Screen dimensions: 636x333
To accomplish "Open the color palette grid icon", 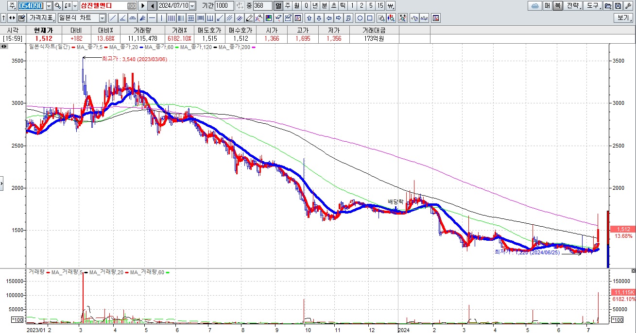I will coord(268,18).
